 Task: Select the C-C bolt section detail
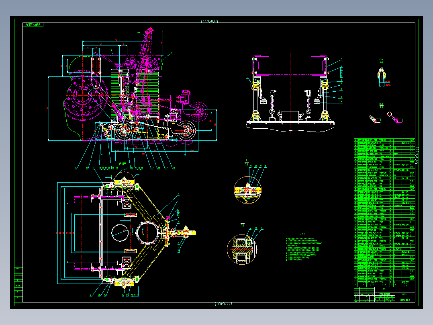(382, 76)
